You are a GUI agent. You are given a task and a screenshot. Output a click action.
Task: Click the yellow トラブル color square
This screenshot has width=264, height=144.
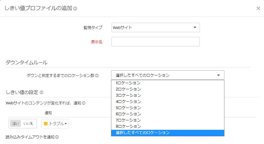point(46,124)
